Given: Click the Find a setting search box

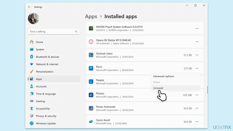Looking at the screenshot, I should tap(54, 31).
